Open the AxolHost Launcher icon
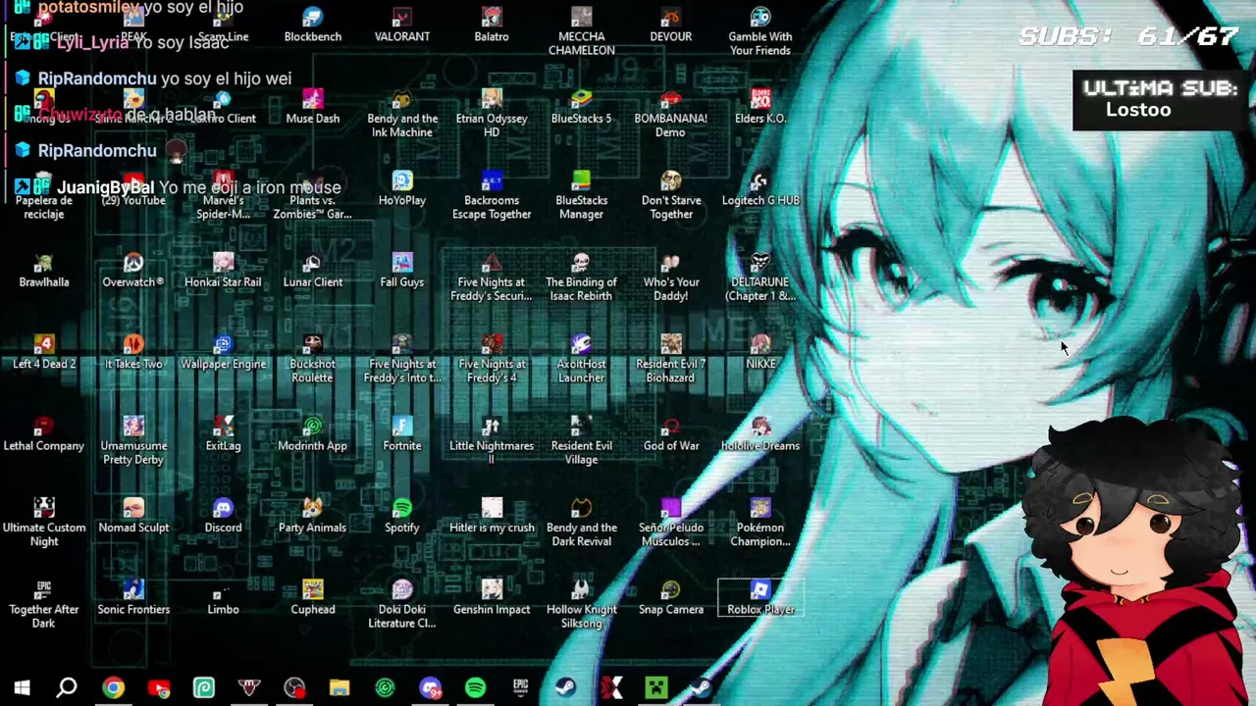 coord(582,359)
